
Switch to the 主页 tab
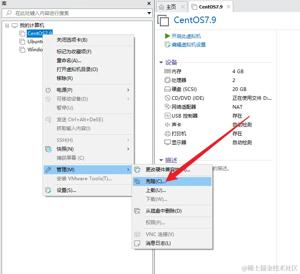(x=171, y=7)
